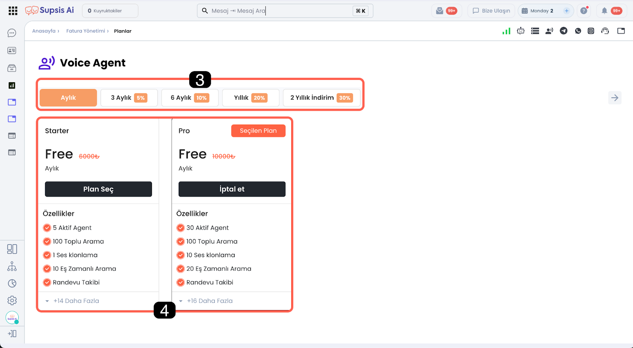Viewport: 633px width, 348px height.
Task: Open chat messages icon in sidebar
Action: [12, 33]
